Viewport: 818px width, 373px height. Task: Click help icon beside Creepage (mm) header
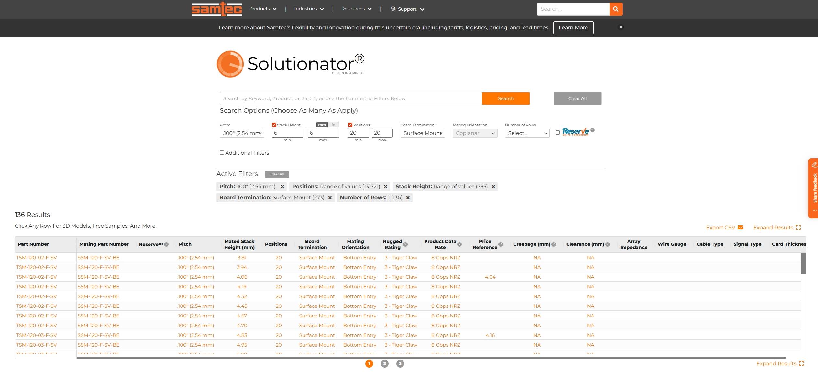click(554, 244)
